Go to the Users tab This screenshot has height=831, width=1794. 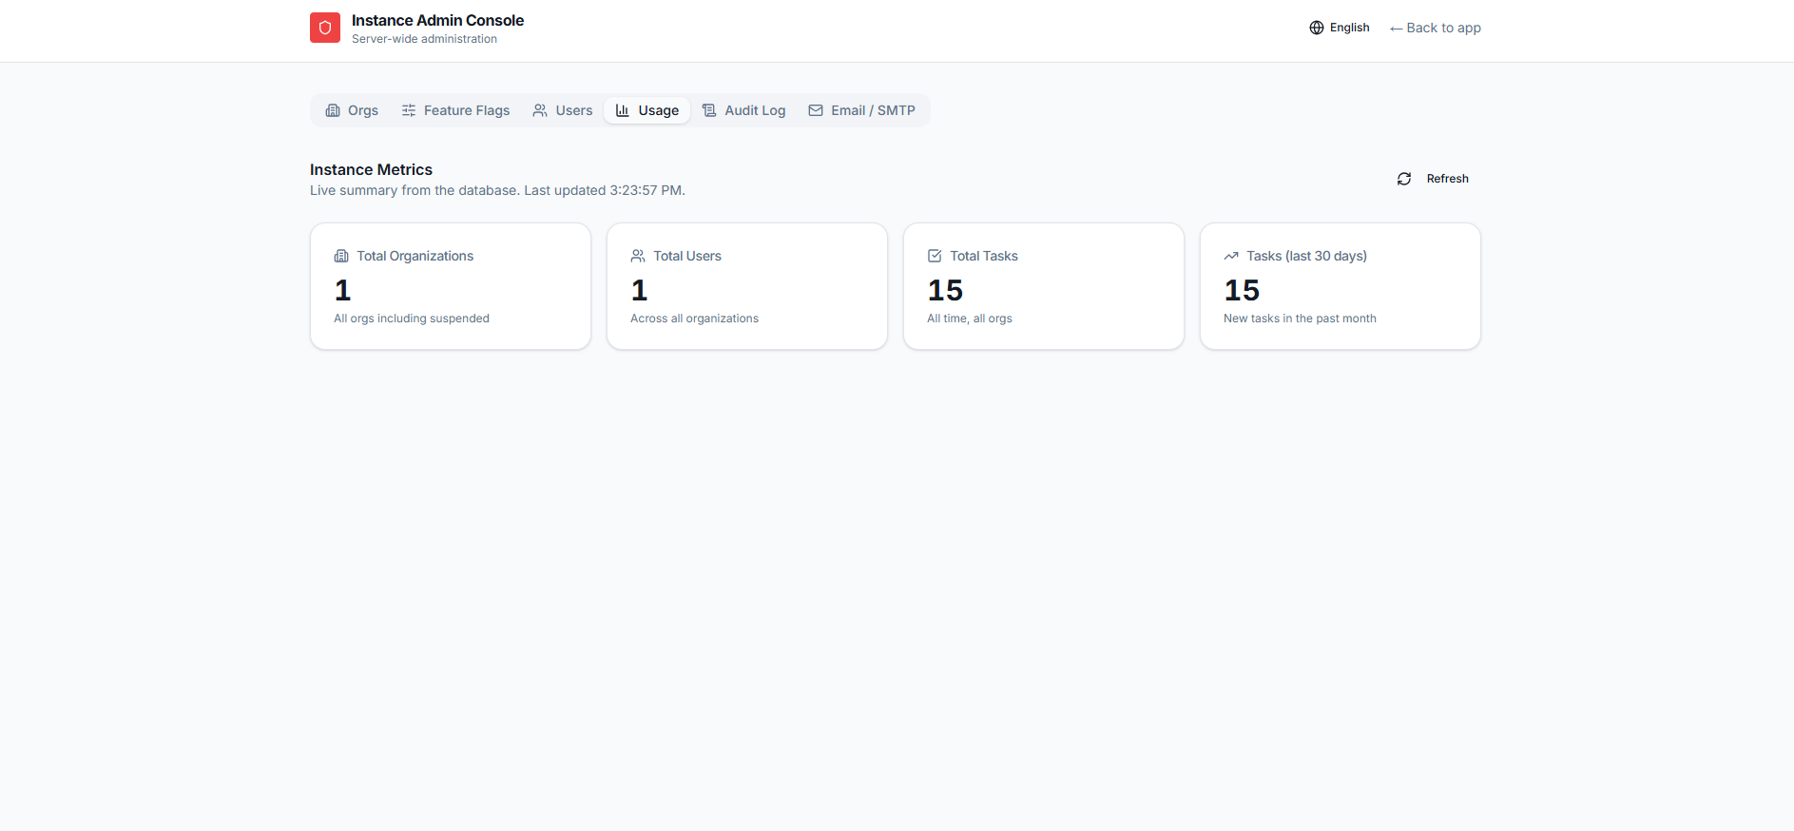pyautogui.click(x=563, y=110)
